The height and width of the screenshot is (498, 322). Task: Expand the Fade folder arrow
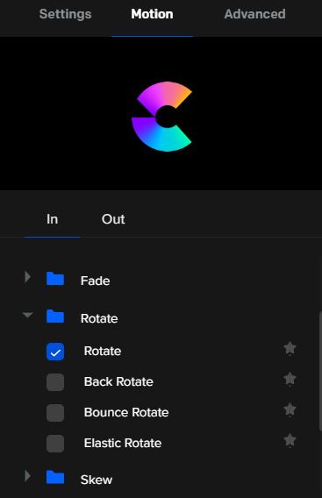28,277
